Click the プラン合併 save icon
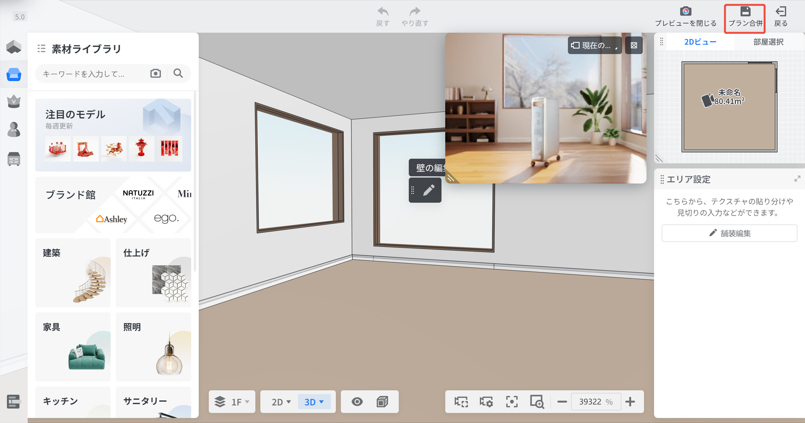 [745, 11]
